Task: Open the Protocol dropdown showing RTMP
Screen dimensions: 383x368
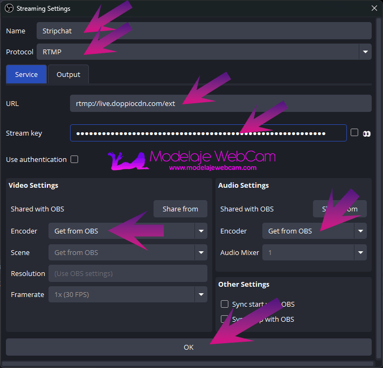Action: coord(204,52)
